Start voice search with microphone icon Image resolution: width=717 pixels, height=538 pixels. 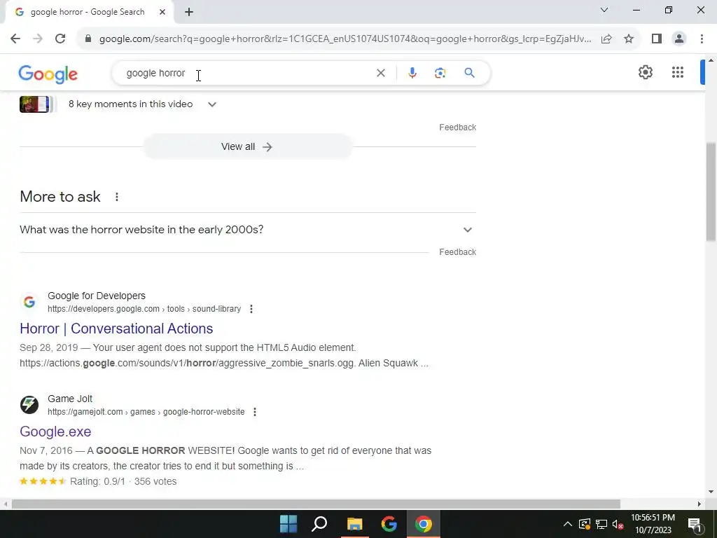(x=412, y=73)
